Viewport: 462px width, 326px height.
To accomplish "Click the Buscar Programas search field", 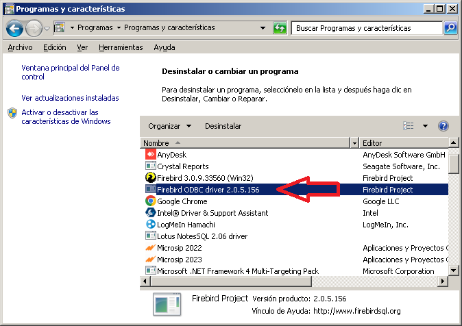I will click(367, 28).
